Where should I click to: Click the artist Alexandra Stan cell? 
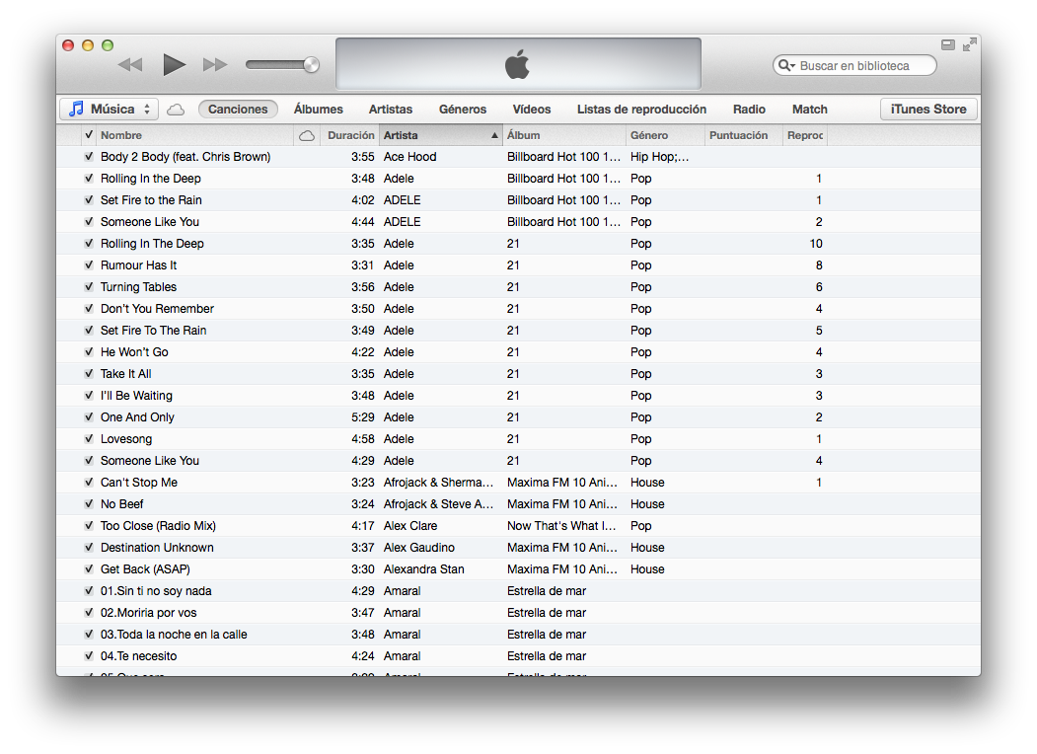tap(424, 568)
